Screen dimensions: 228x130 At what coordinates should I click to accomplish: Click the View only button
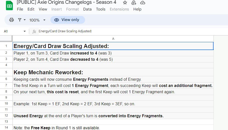(x=68, y=20)
